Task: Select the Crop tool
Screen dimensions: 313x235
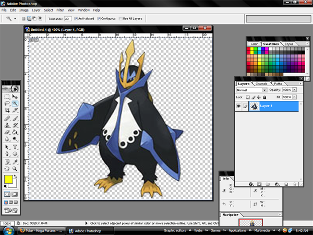Action: click(x=7, y=110)
